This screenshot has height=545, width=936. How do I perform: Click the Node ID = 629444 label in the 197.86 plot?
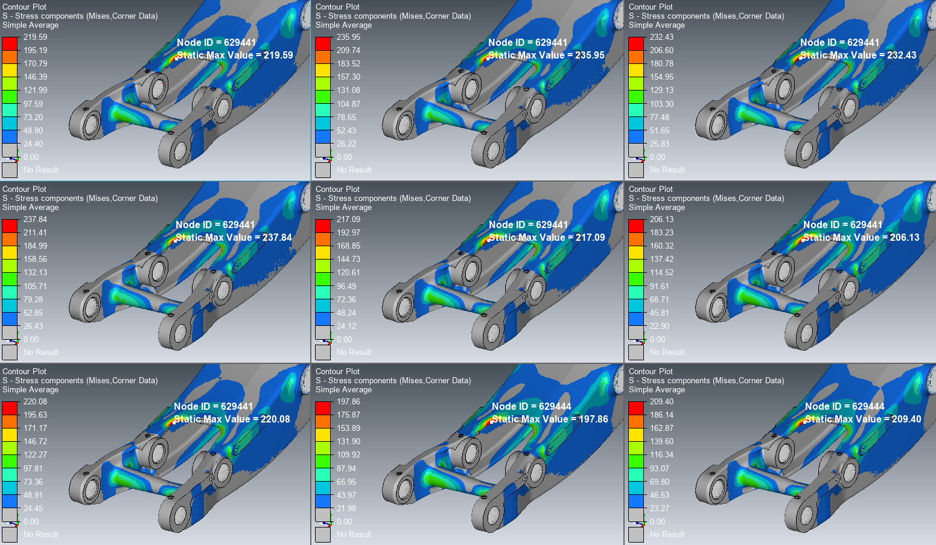[531, 406]
